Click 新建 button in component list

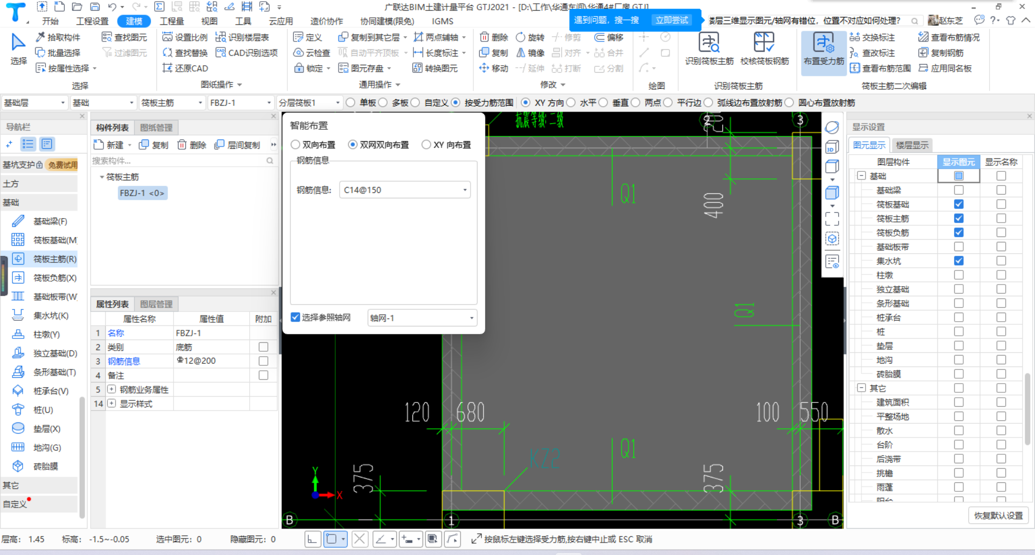pos(109,145)
